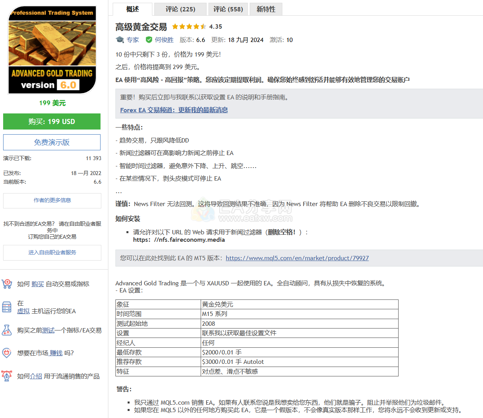Screen dimensions: 483x418
Task: Open the 专家 category link
Action: [x=133, y=40]
